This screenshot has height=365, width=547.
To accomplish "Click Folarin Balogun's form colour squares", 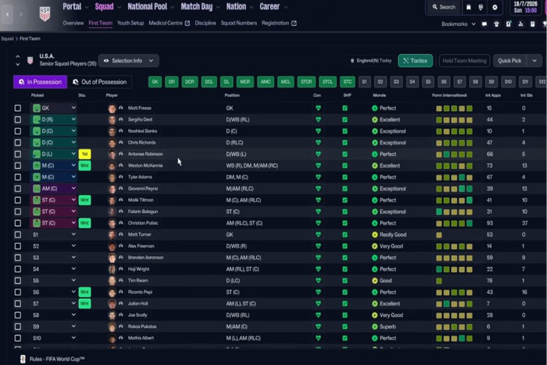I will point(454,212).
